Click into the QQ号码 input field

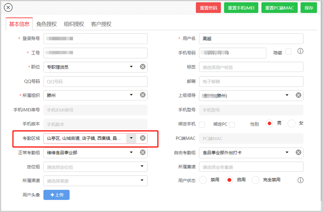pos(95,81)
